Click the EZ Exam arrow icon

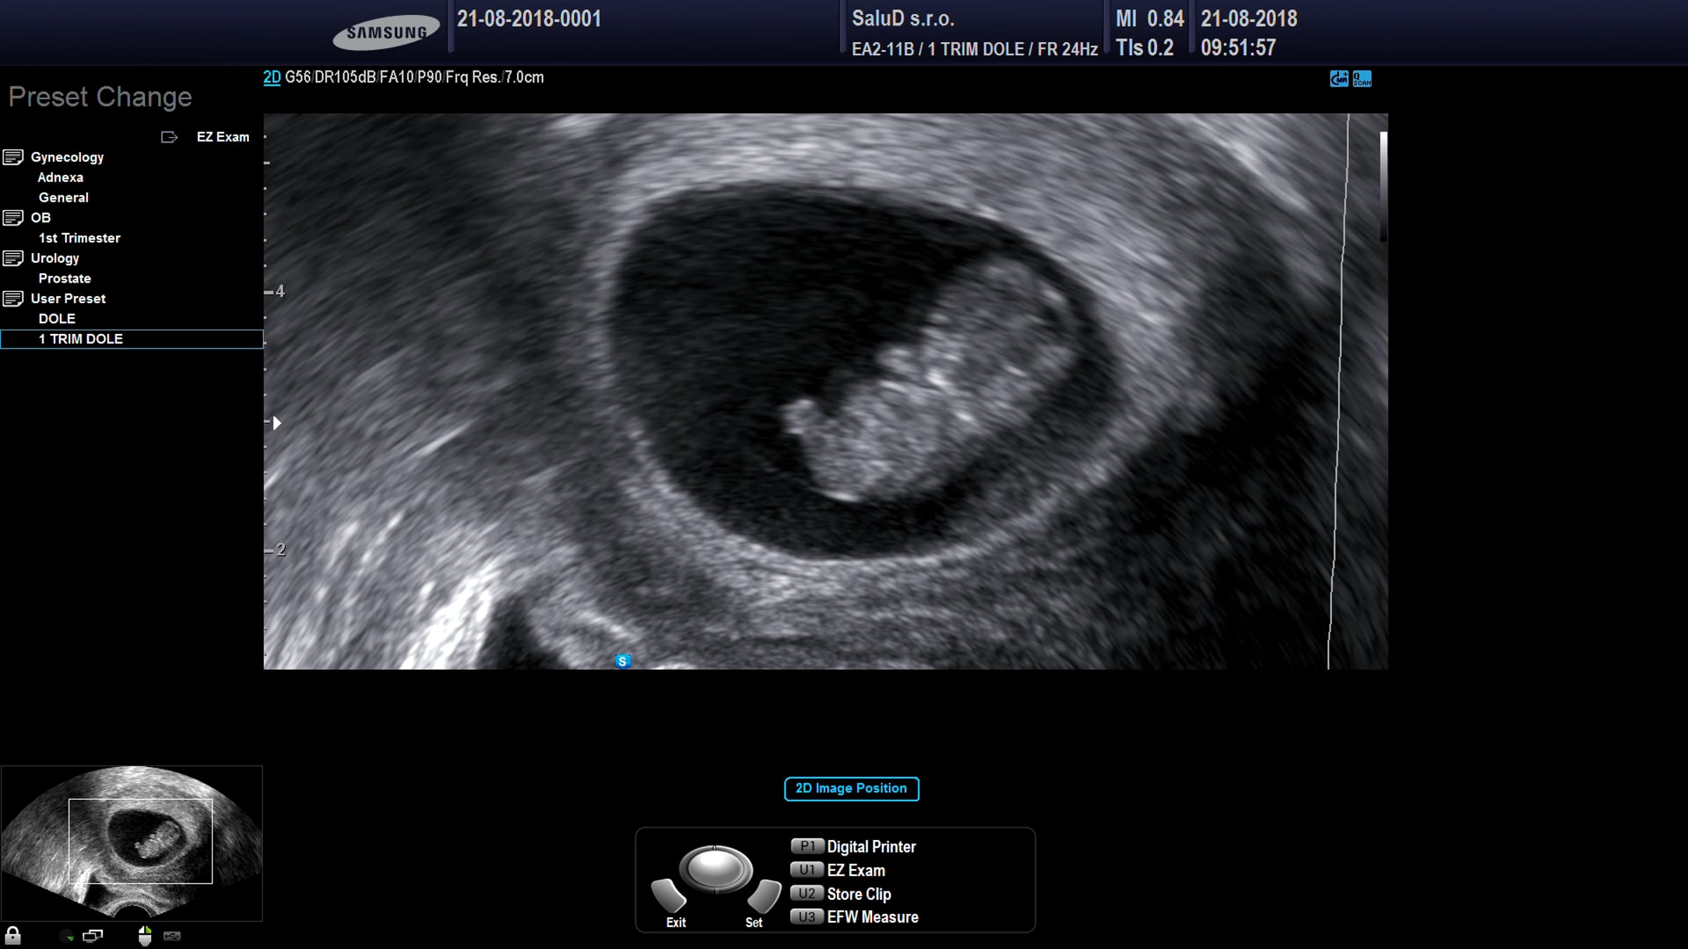point(169,137)
